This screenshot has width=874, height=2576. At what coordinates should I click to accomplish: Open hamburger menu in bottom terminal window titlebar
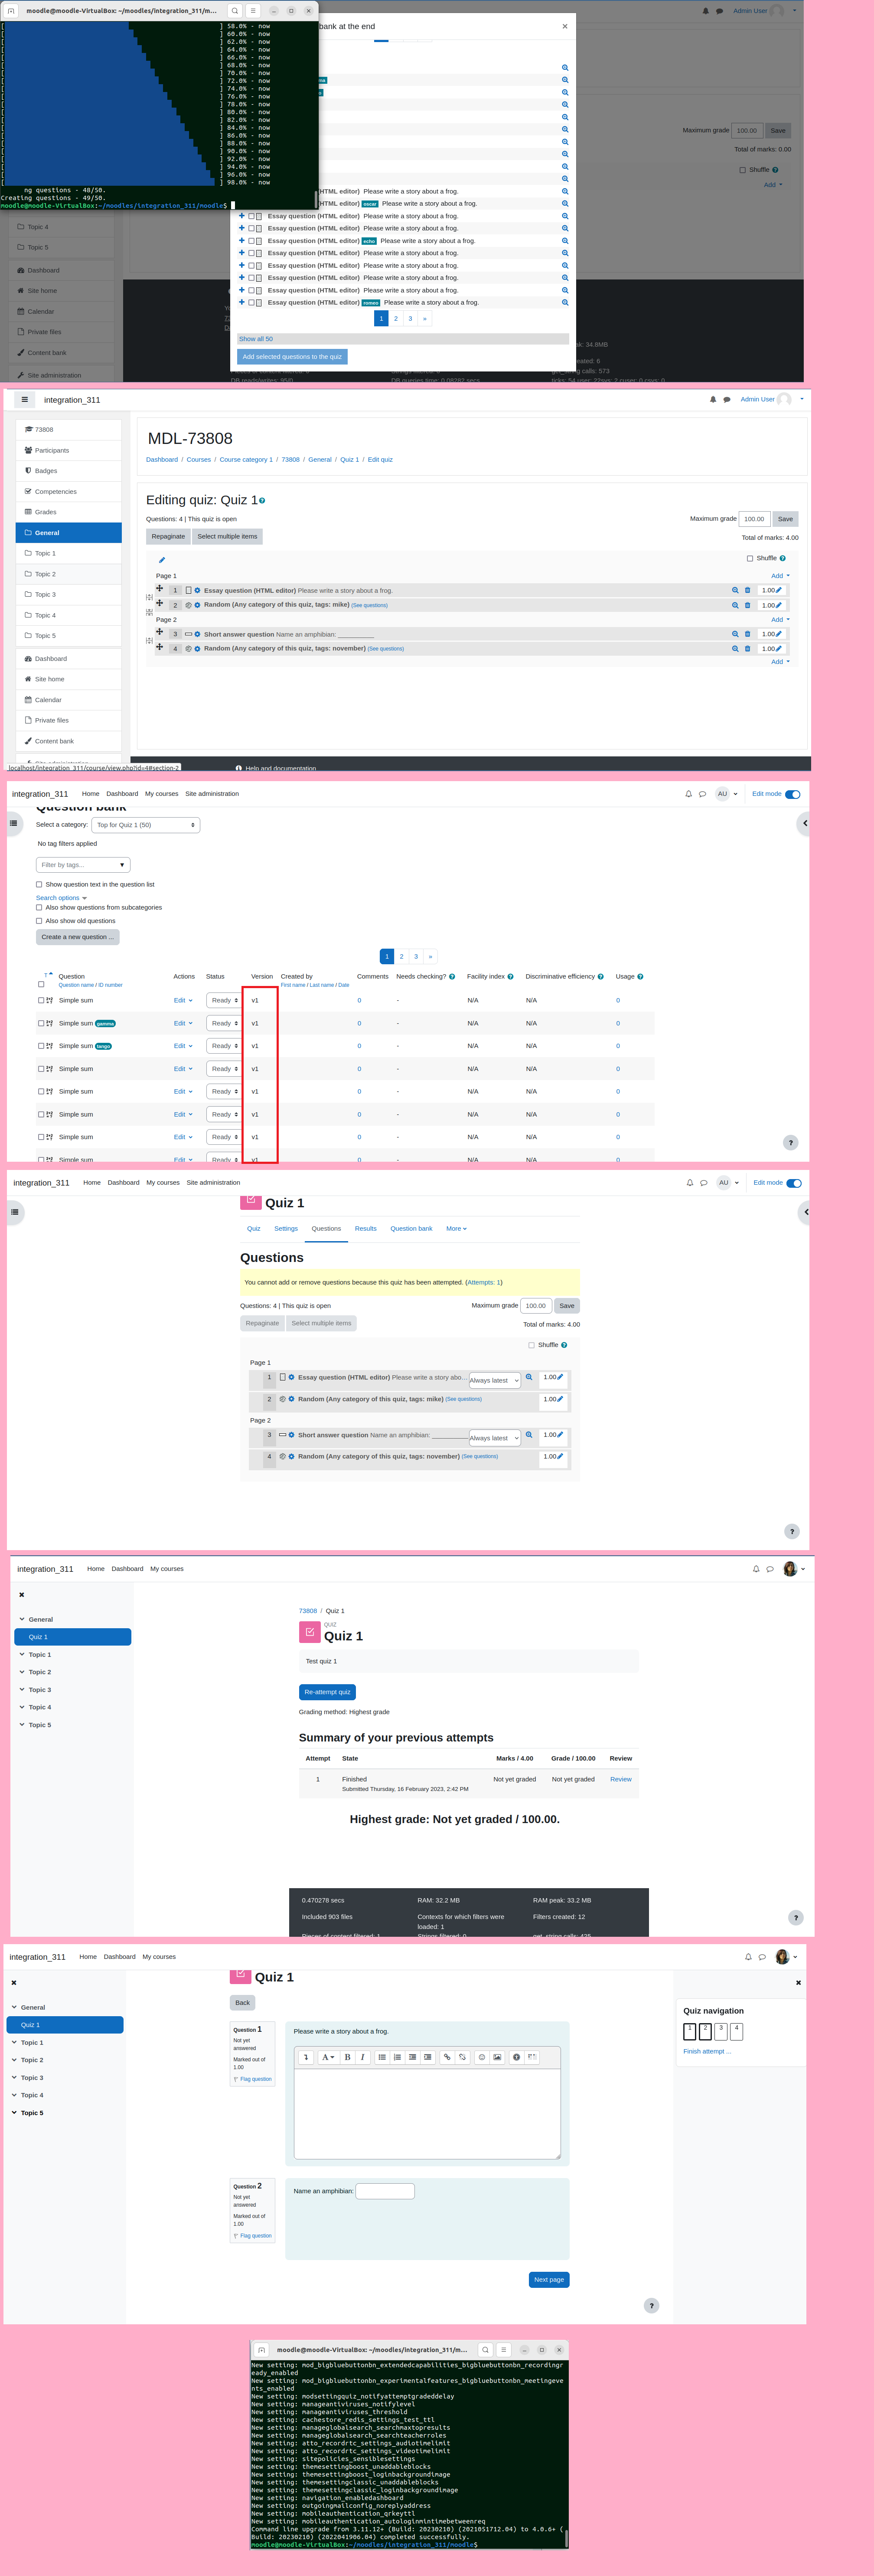[x=503, y=2350]
